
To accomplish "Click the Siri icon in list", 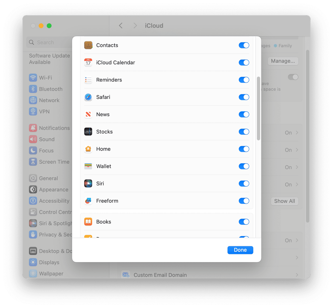I will (x=88, y=184).
